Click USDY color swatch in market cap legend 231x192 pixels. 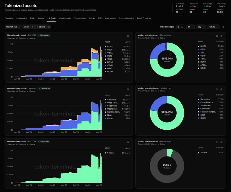pos(106,50)
